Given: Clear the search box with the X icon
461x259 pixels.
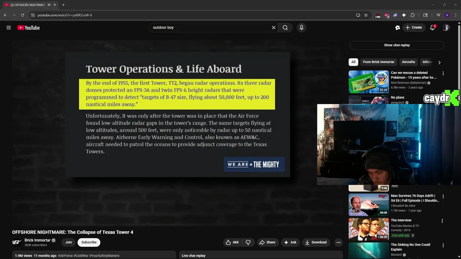Looking at the screenshot, I should [x=274, y=27].
